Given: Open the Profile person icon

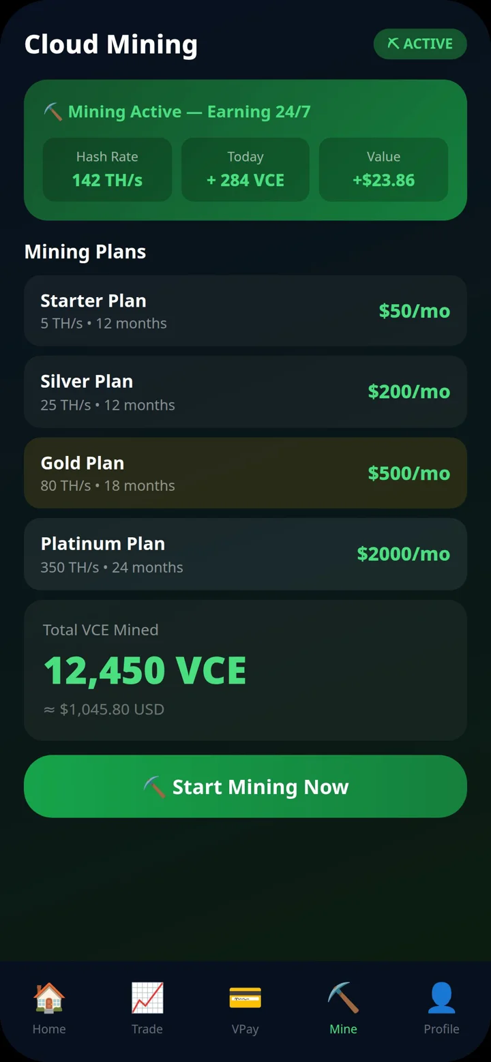Looking at the screenshot, I should click(x=441, y=998).
